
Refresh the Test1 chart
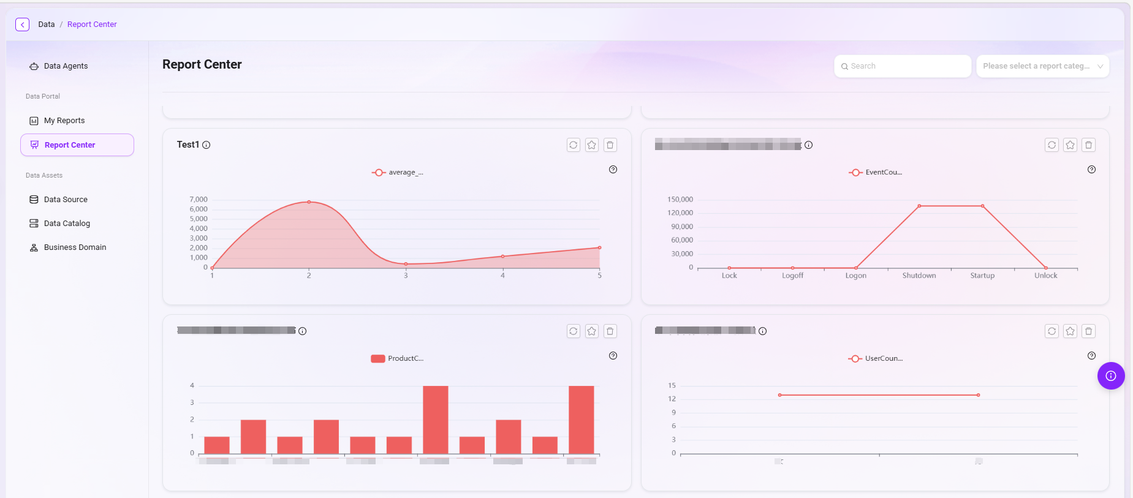point(574,145)
